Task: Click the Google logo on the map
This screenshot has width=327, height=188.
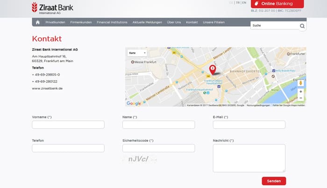Action: point(134,103)
